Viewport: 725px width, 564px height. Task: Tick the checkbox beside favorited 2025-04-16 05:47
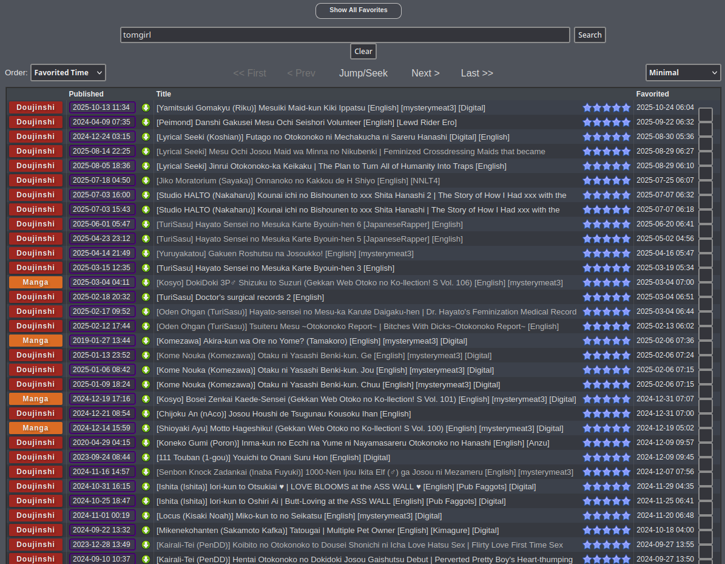[706, 260]
